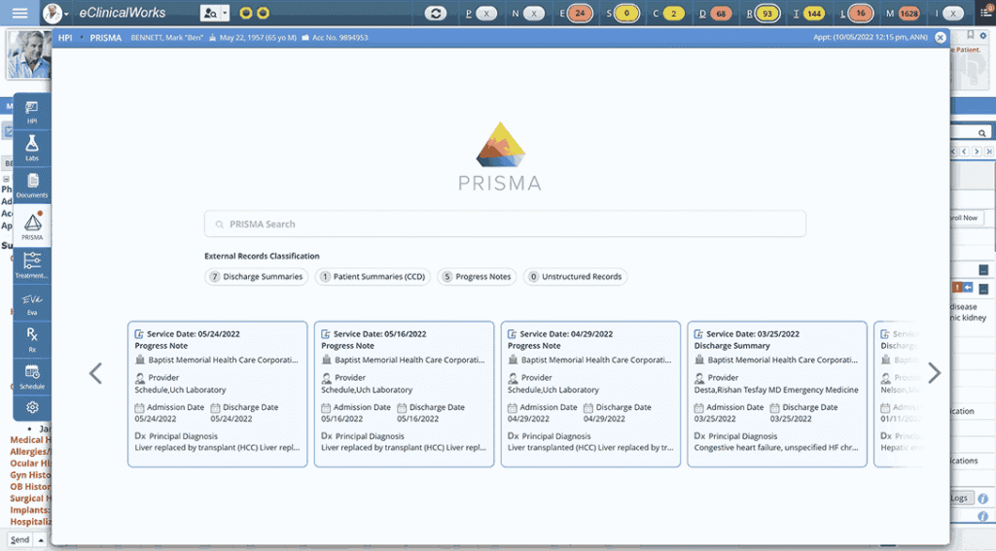Open Schedule from the sidebar
Screen dimensions: 996x551
click(x=32, y=376)
